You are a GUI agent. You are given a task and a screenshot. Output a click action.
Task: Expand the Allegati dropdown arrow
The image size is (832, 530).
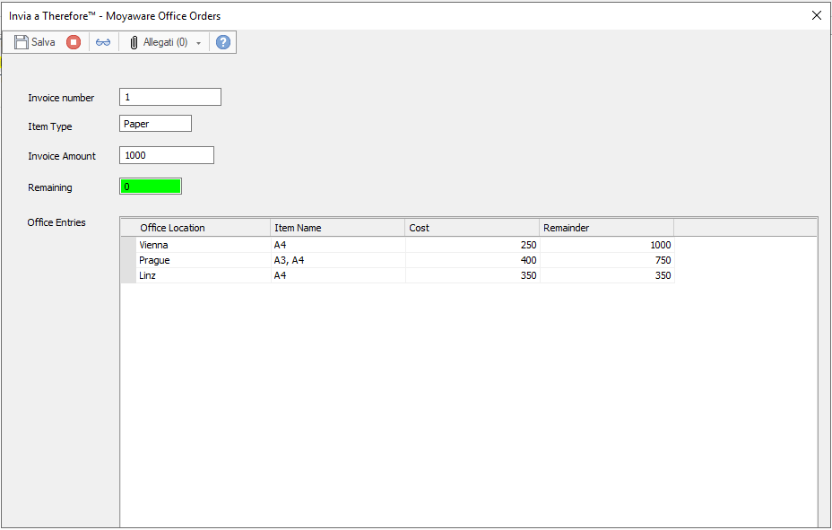198,41
